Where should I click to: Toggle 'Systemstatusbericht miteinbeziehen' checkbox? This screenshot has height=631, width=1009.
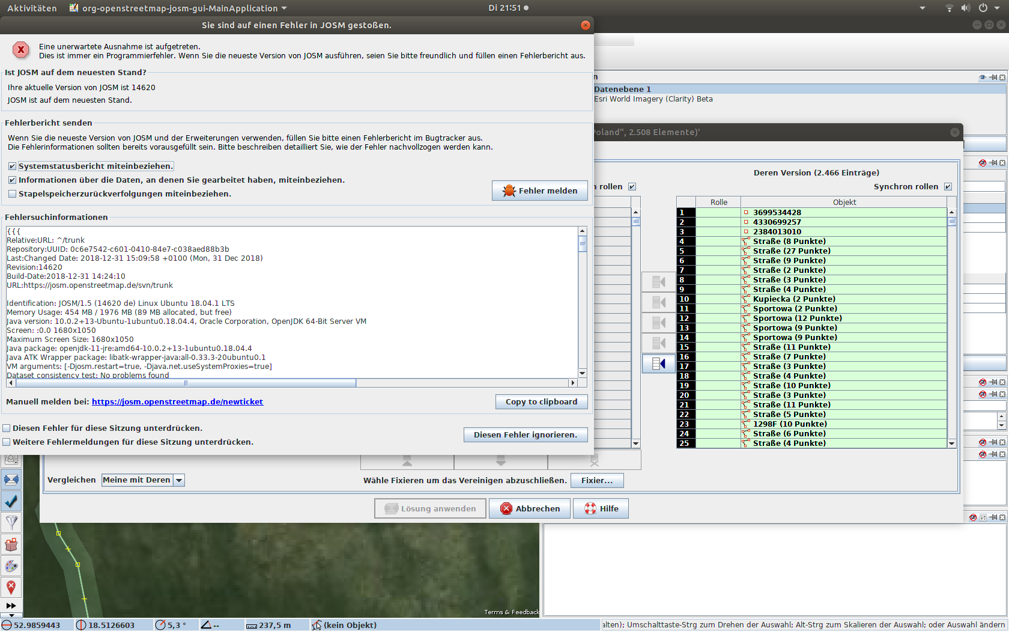(12, 166)
